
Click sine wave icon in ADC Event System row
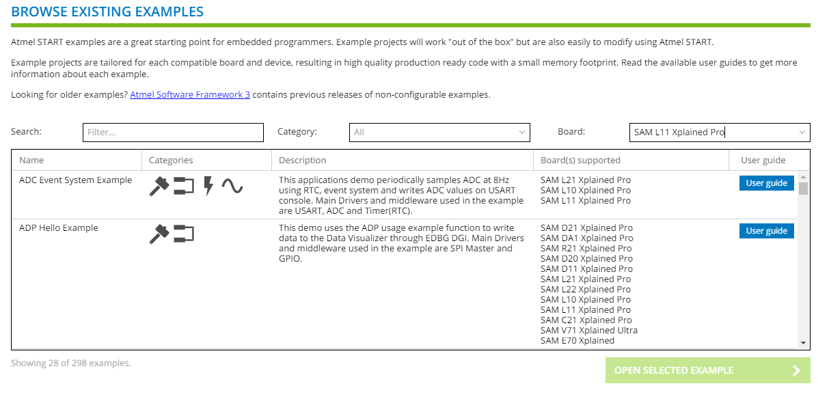[x=232, y=186]
